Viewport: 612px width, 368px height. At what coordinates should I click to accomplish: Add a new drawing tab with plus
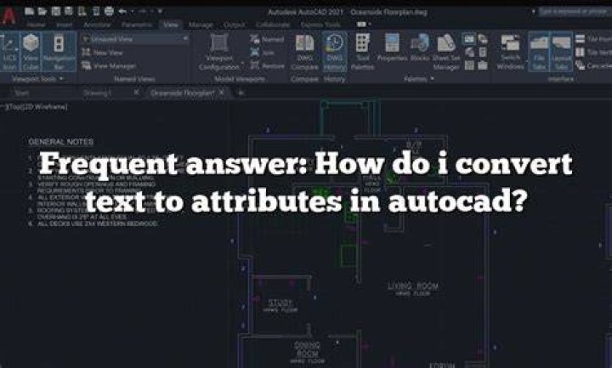tap(241, 93)
